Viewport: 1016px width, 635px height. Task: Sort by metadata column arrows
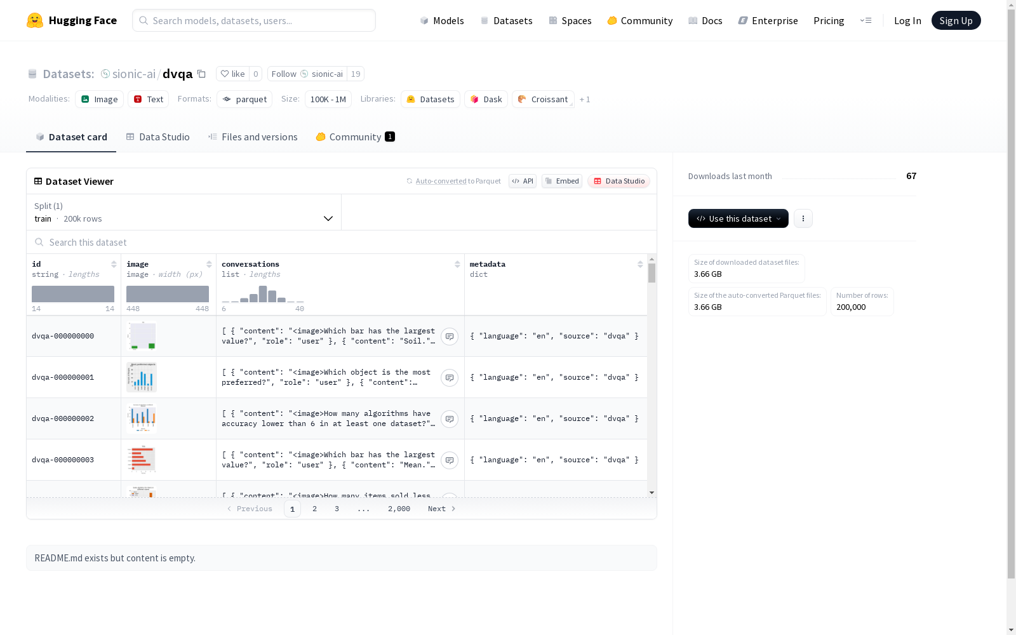[x=640, y=264]
